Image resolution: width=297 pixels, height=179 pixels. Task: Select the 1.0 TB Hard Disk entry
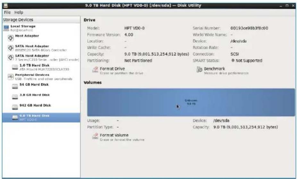point(41,67)
